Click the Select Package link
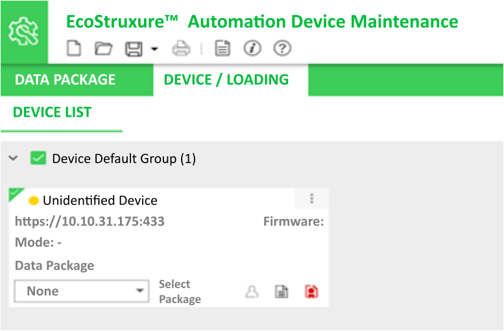504x331 pixels. click(180, 291)
